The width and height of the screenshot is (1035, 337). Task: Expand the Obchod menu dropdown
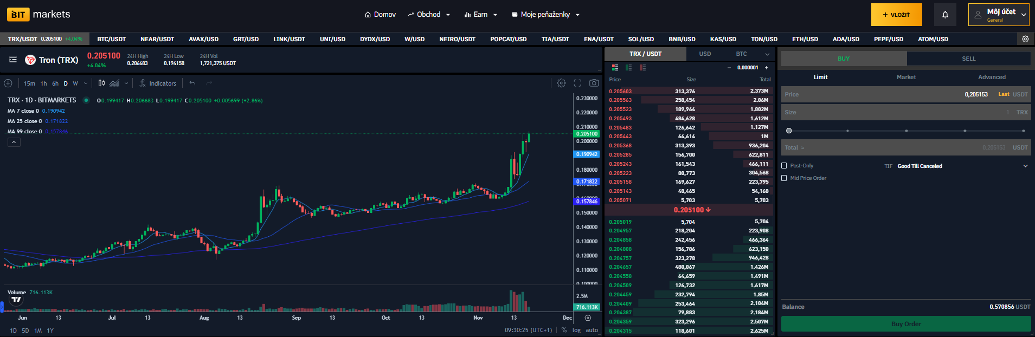click(429, 15)
